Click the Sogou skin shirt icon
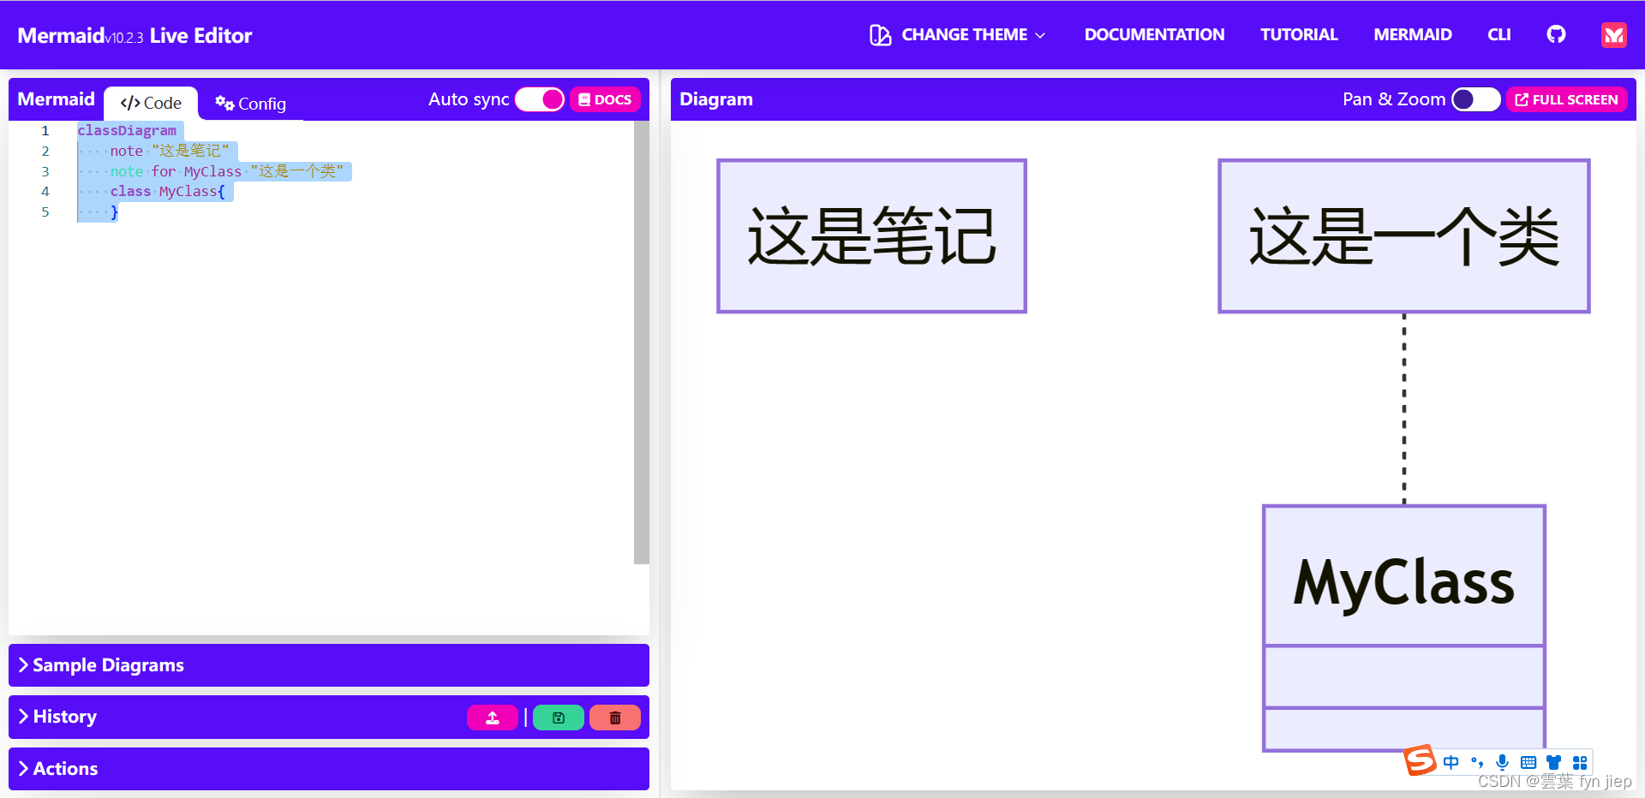The width and height of the screenshot is (1645, 798). pyautogui.click(x=1554, y=762)
